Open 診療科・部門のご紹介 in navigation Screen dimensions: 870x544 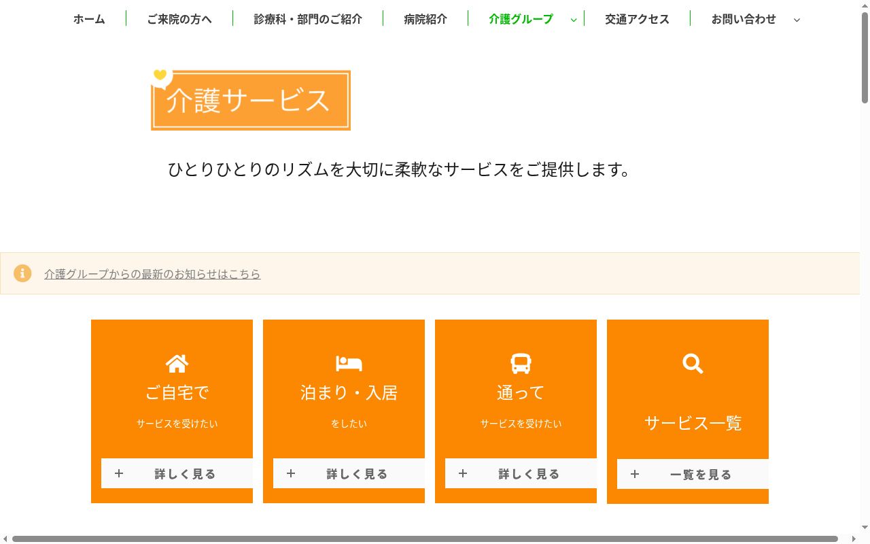pyautogui.click(x=308, y=19)
